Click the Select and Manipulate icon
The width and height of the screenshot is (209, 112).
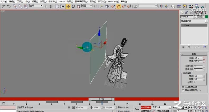102,6
